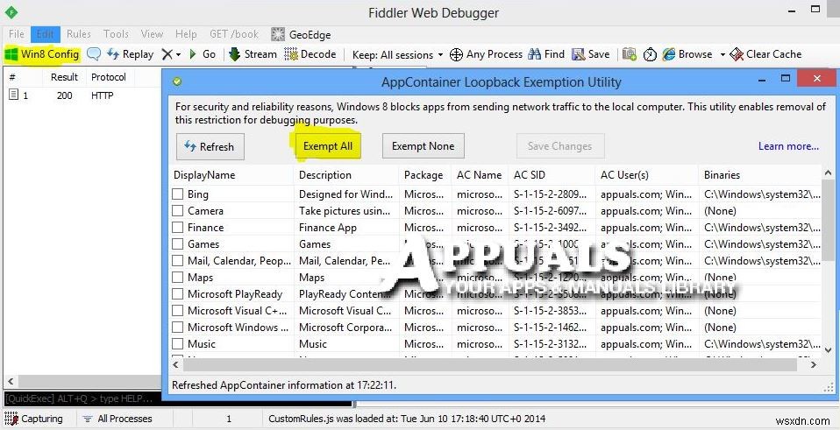Check the Games checkbox

point(178,243)
